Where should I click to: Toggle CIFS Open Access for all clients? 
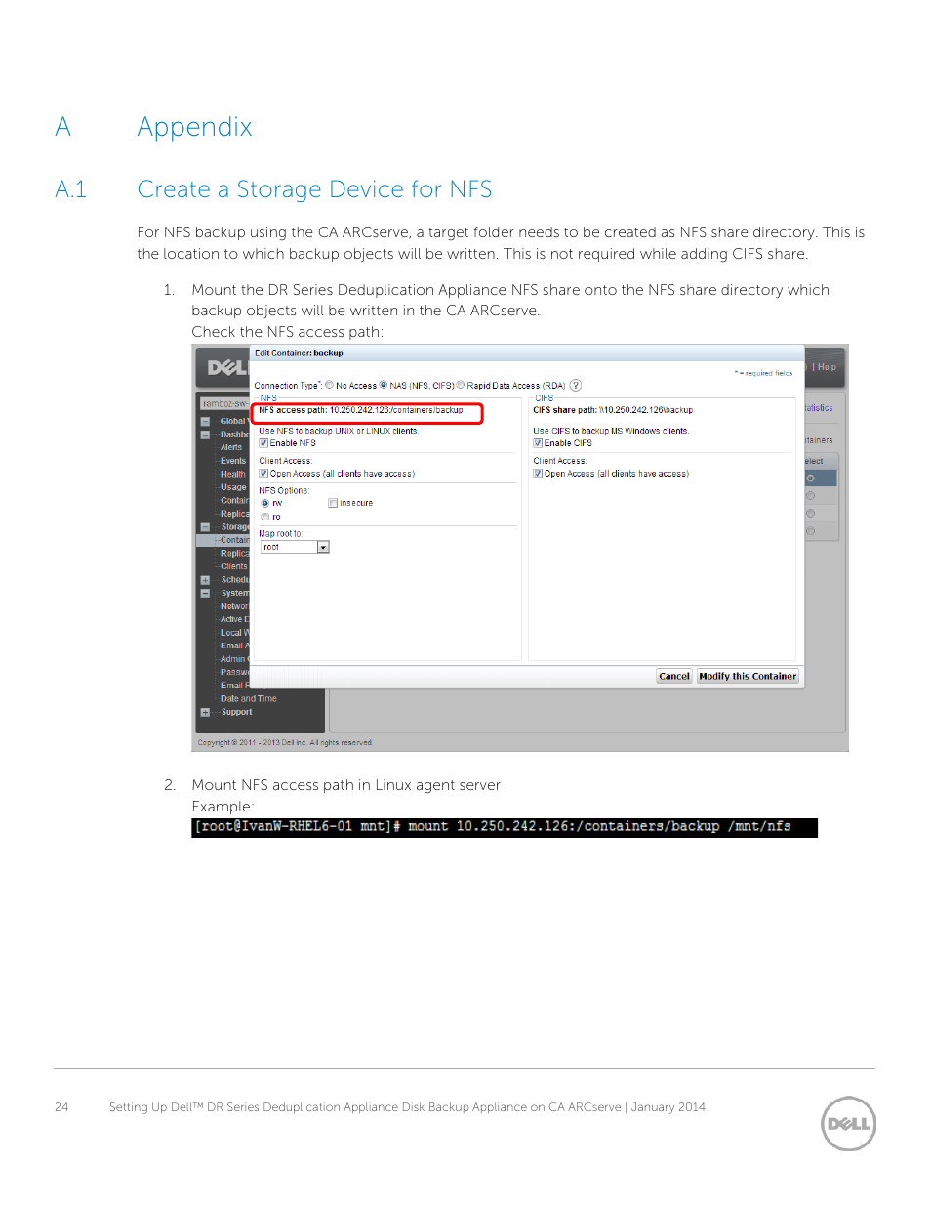(538, 474)
